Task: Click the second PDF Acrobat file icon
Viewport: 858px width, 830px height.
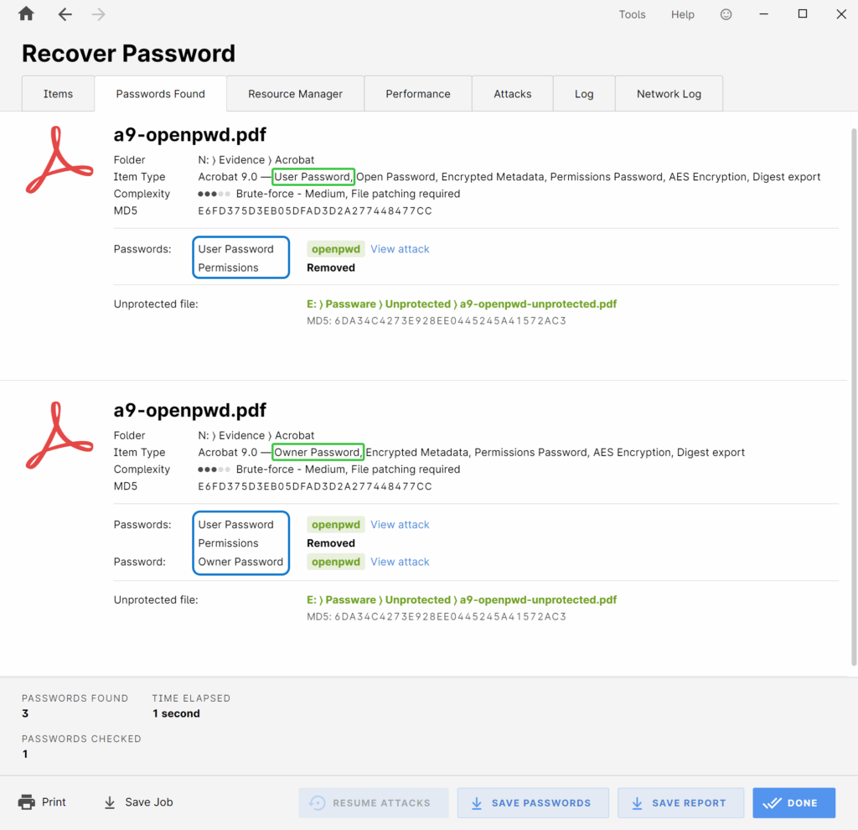Action: 59,435
